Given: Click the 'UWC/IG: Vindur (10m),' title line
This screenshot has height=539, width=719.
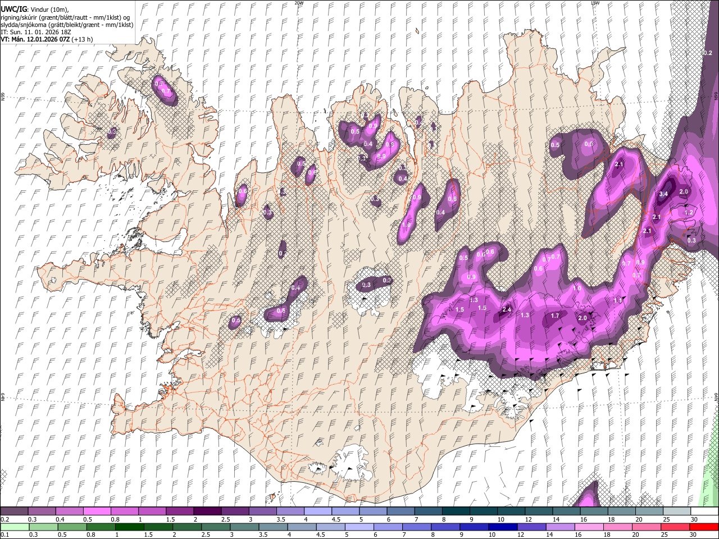Looking at the screenshot, I should pos(34,10).
